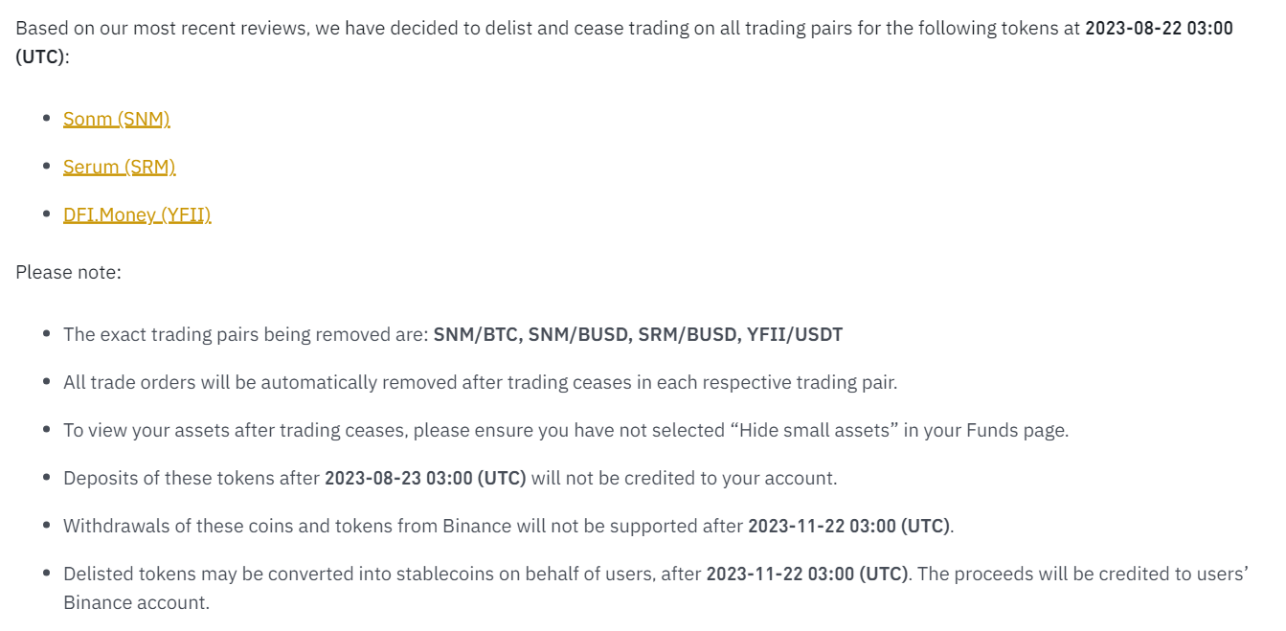Click the bold date in the withdrawals notice

848,526
